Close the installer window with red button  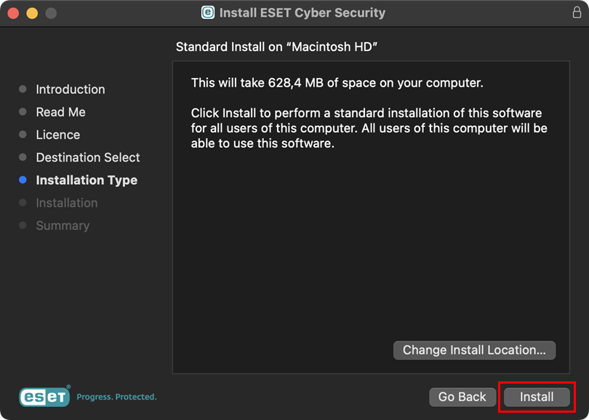14,13
